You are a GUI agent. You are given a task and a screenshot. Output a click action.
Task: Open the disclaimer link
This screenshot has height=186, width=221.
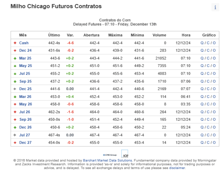click(177, 168)
